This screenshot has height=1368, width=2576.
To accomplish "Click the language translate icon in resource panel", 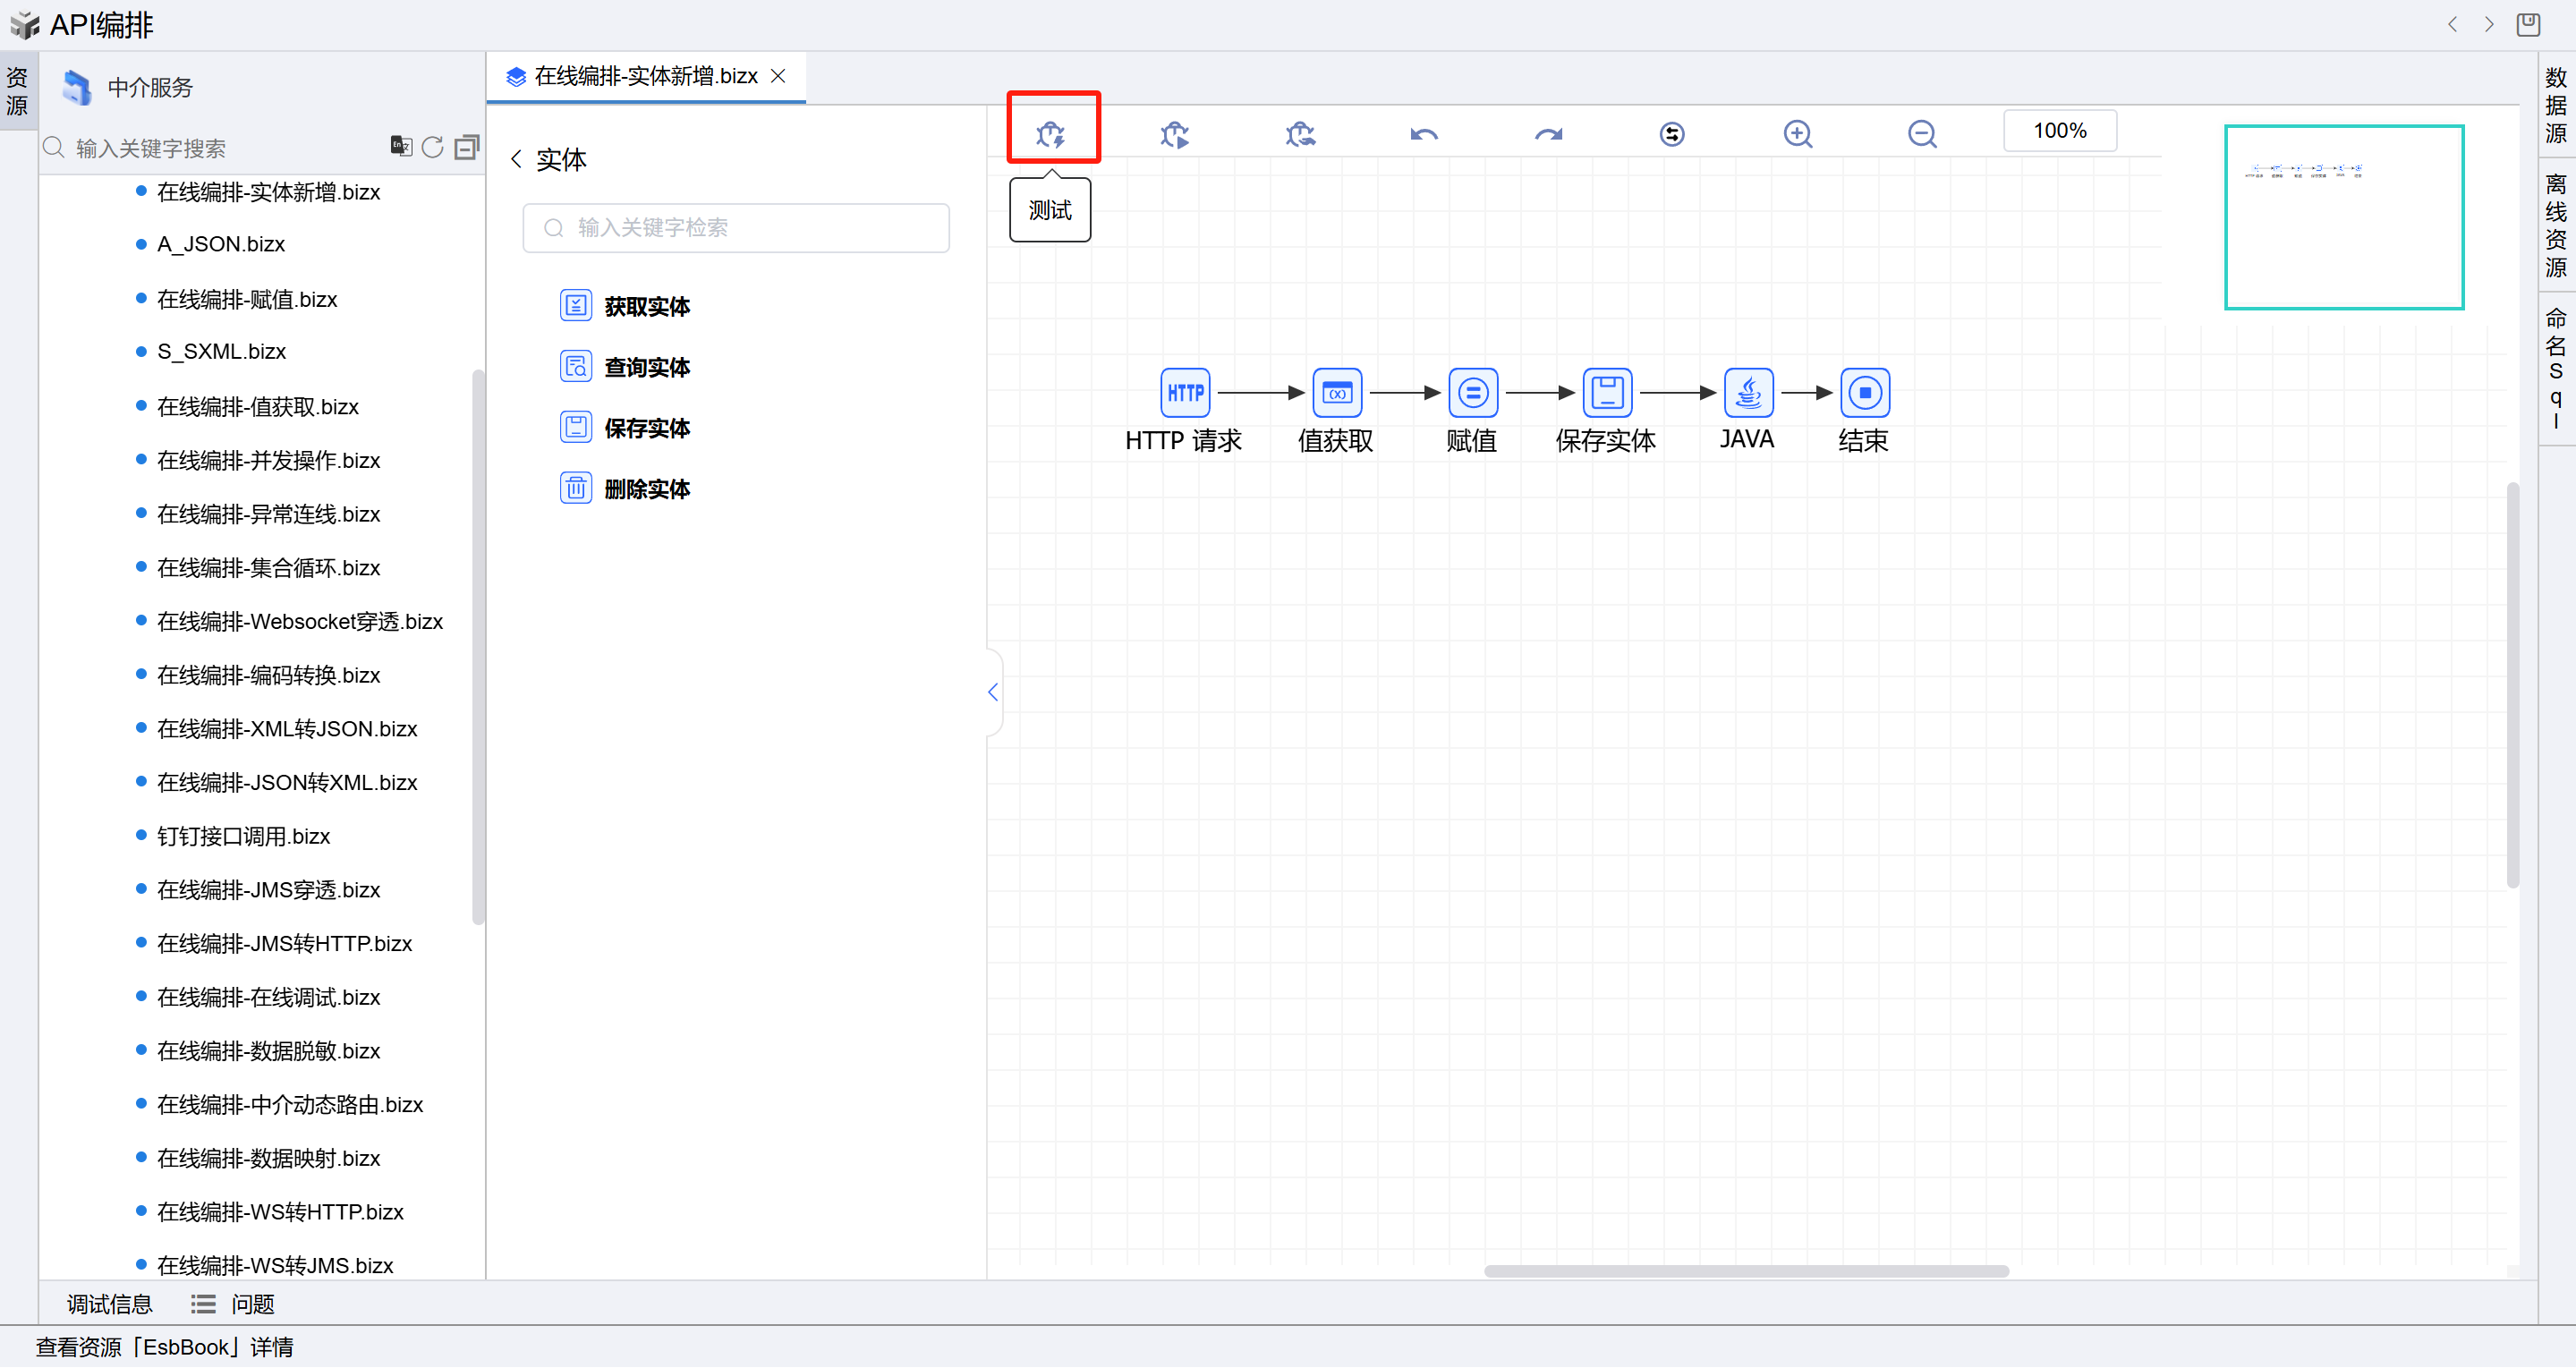I will pyautogui.click(x=401, y=147).
